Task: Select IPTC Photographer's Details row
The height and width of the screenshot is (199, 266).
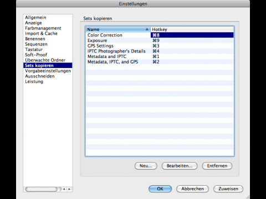Action: point(160,51)
